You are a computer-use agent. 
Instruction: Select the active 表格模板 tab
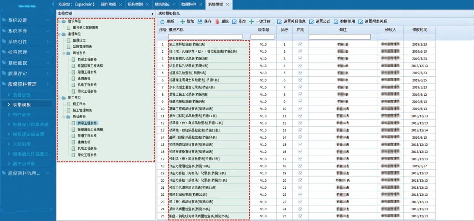coord(216,4)
